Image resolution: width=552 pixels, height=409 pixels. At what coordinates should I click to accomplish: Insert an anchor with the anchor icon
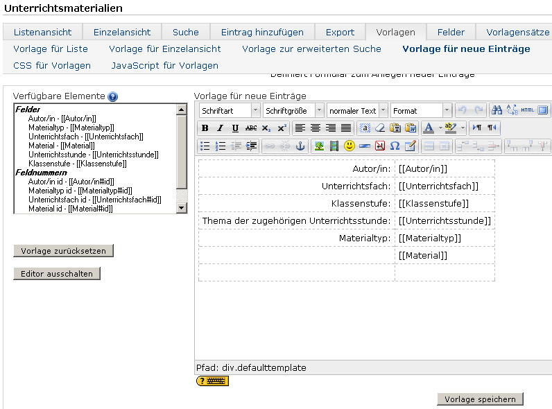coord(300,146)
